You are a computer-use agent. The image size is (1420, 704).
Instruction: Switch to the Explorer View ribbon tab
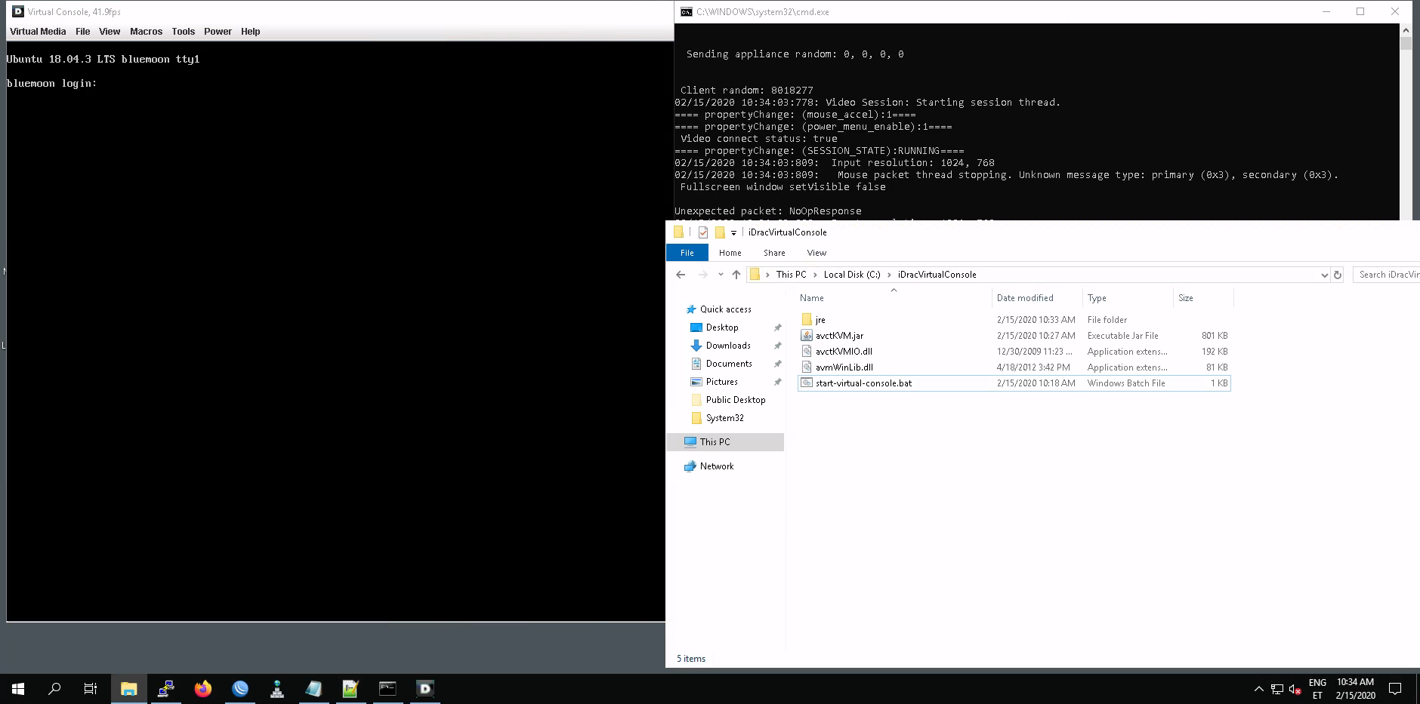pos(816,253)
